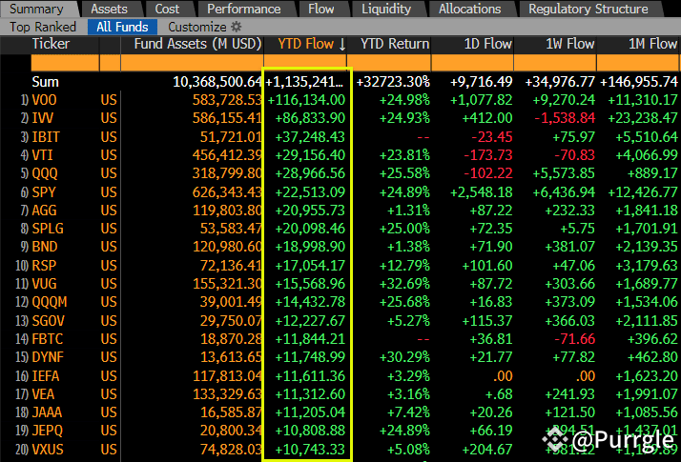Image resolution: width=681 pixels, height=462 pixels.
Task: Click VUG YTD return +32.69%
Action: 404,284
